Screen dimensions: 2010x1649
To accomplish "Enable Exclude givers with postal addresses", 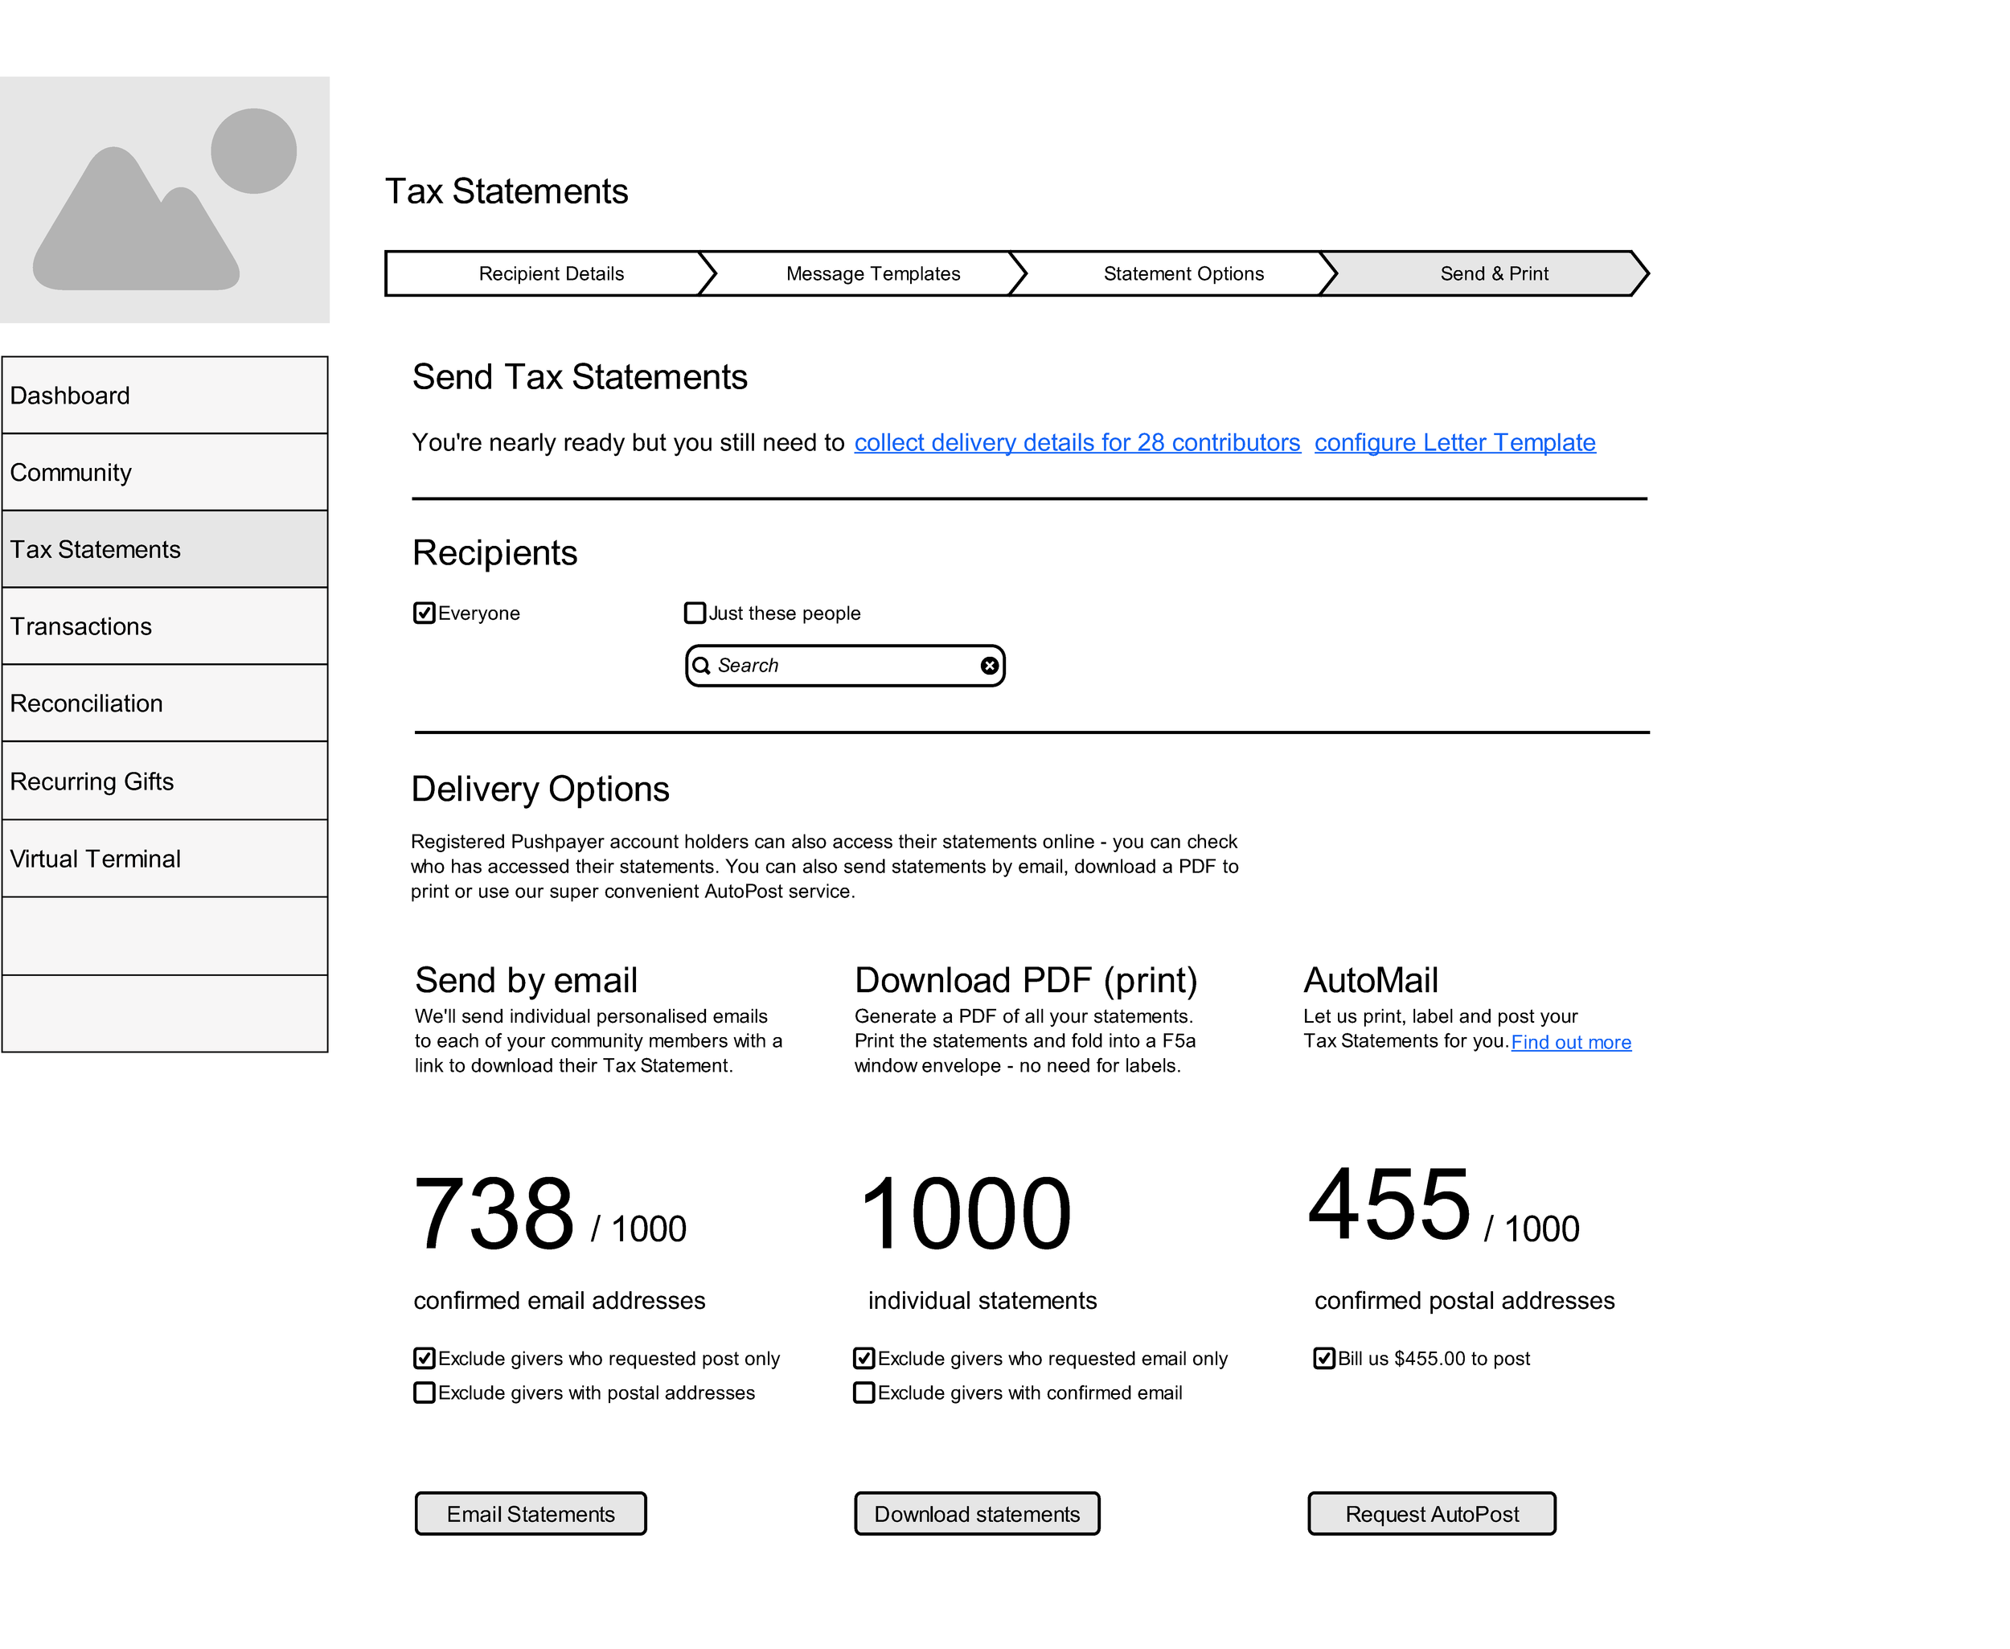I will click(425, 1393).
